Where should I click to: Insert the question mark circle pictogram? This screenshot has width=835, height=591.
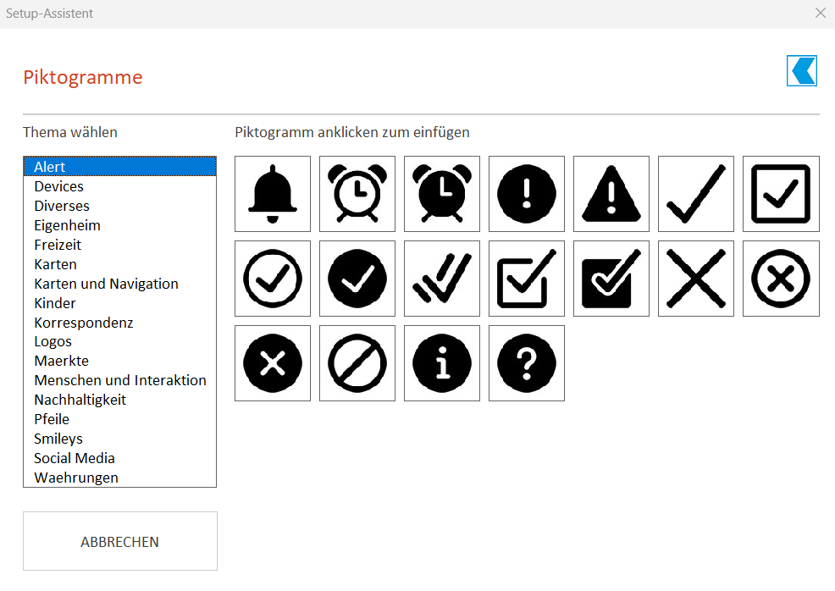[526, 363]
